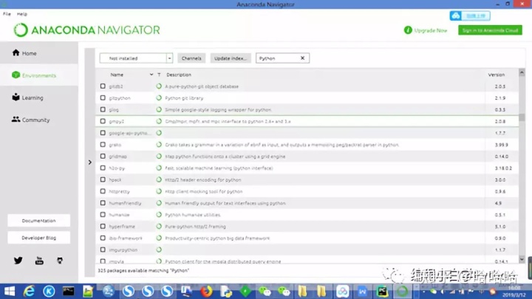Open the Learning section icon
The width and height of the screenshot is (532, 299).
coord(16,97)
